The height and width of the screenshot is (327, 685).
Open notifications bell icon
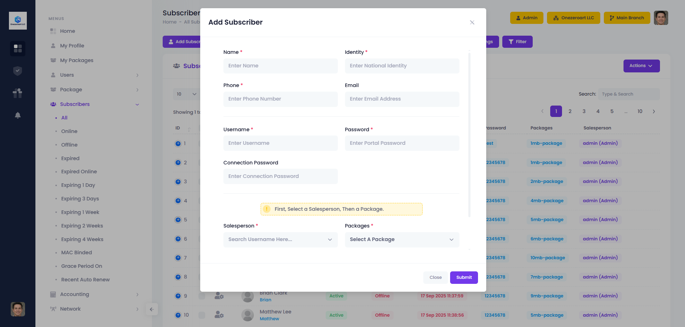(x=18, y=115)
